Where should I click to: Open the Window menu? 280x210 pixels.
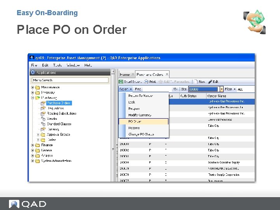(73, 65)
